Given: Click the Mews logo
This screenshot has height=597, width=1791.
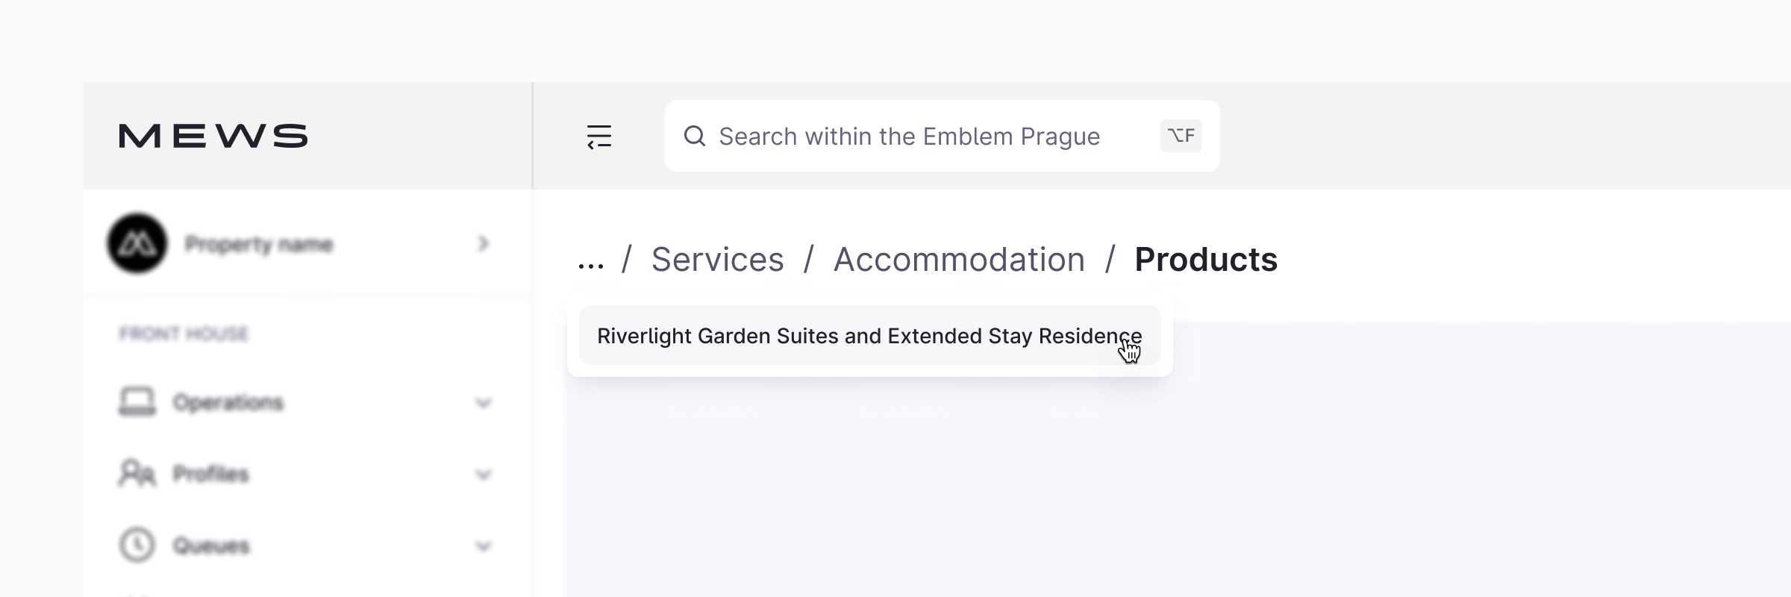Looking at the screenshot, I should tap(213, 136).
